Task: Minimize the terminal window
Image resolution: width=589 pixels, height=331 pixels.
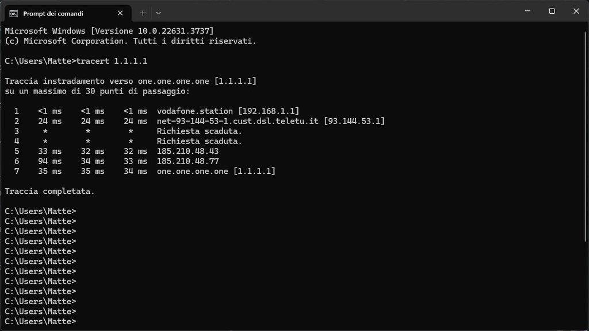Action: 528,11
